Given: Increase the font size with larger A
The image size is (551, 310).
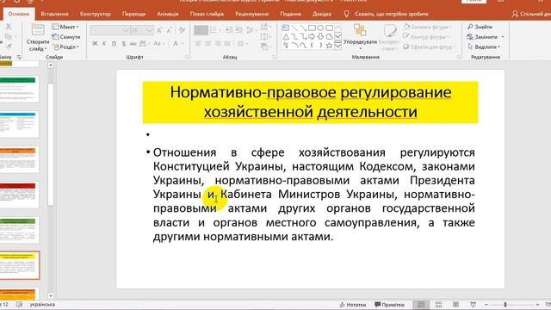Looking at the screenshot, I should coord(159,31).
